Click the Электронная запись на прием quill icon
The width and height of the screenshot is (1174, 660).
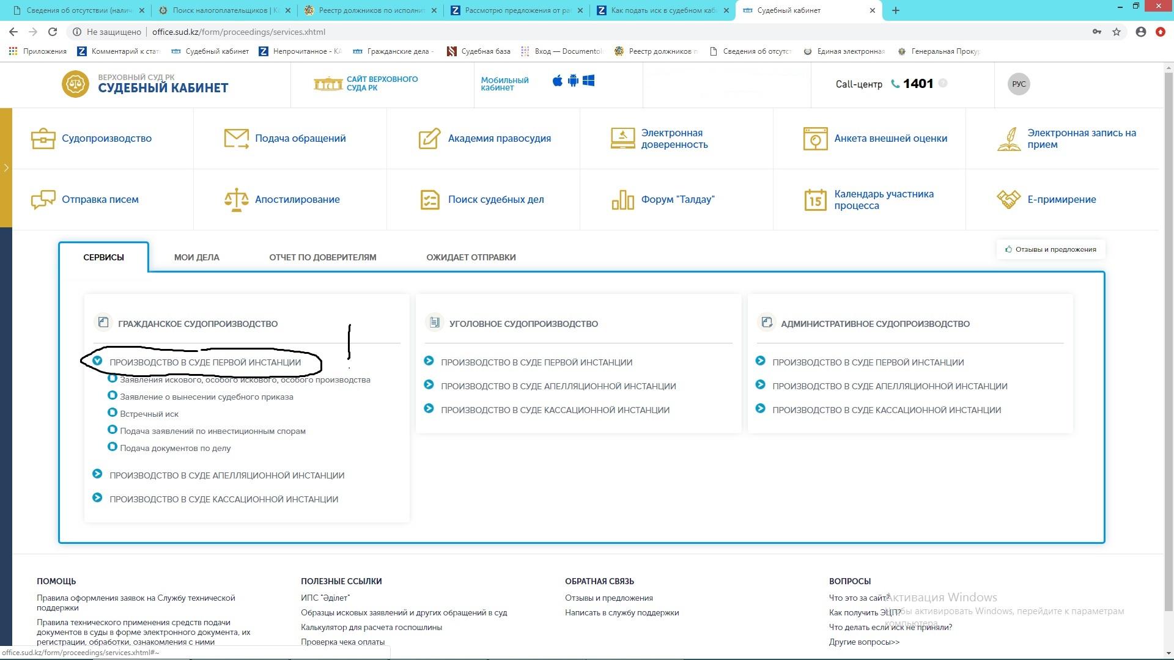(1009, 139)
